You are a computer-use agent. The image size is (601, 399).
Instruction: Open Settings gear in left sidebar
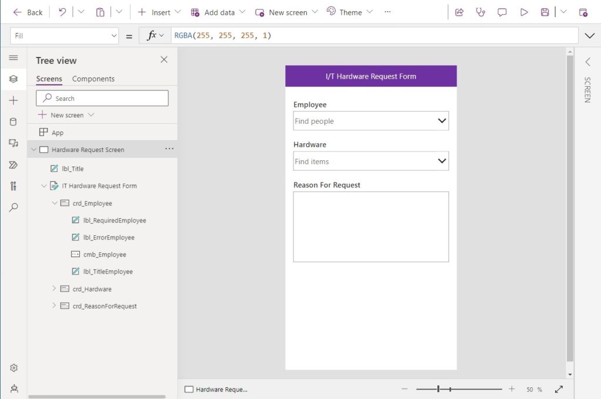[x=14, y=368]
